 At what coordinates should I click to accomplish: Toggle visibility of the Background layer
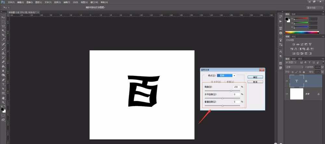(287, 94)
